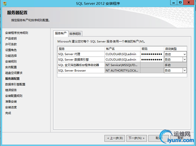Select the 数据库引擎配置 step in sidebar
Screen dimensions: 196x146
pyautogui.click(x=15, y=84)
